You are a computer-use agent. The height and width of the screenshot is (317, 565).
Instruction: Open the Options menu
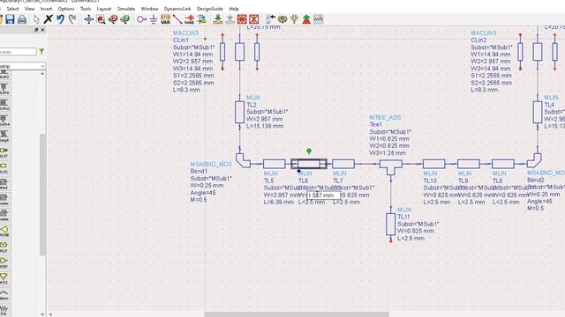(66, 9)
